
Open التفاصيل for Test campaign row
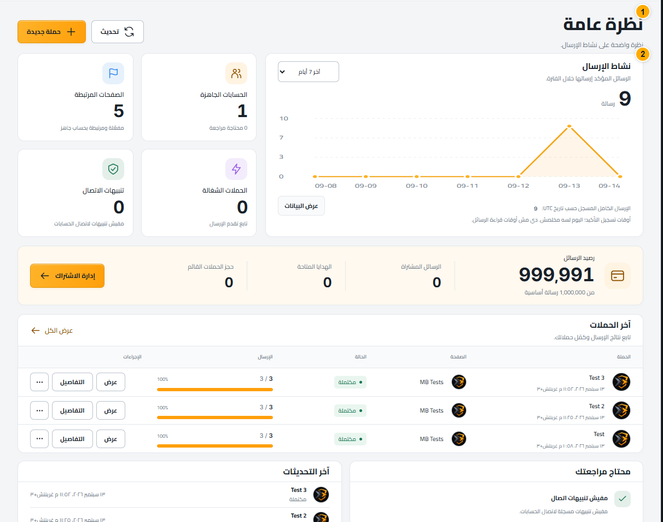(x=72, y=439)
